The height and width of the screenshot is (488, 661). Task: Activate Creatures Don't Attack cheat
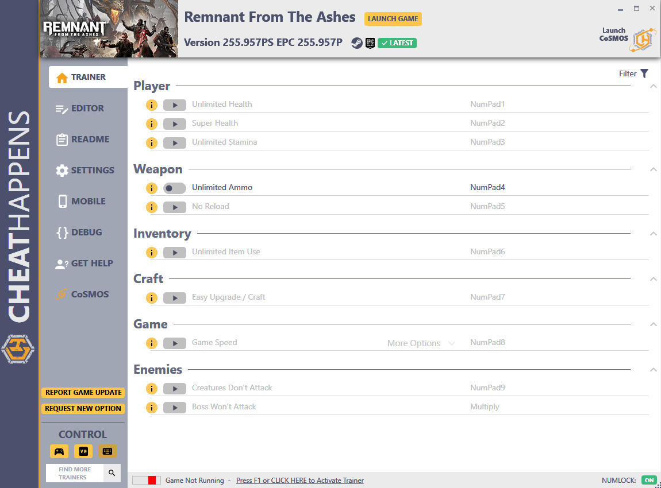coord(175,389)
